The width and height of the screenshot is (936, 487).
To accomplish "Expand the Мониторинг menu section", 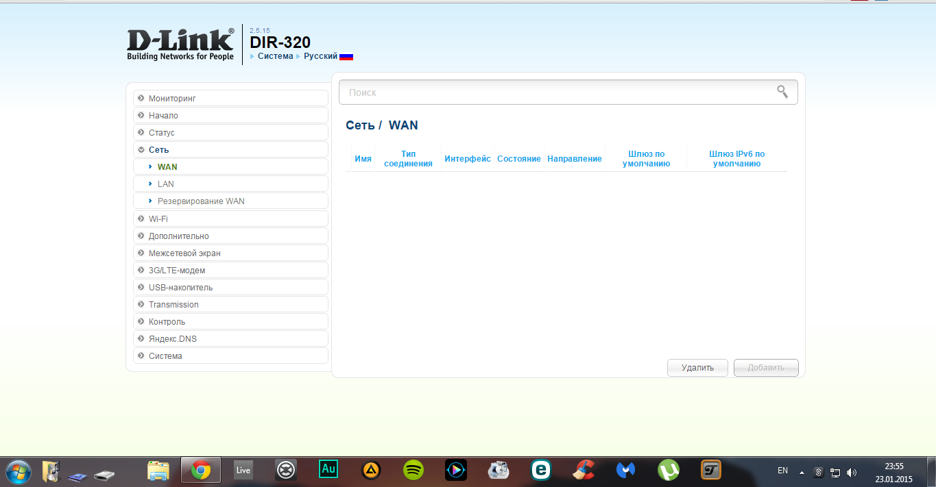I will (230, 98).
